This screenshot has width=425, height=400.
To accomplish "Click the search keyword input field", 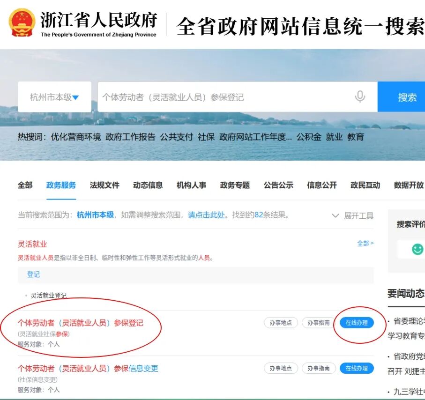I will (x=225, y=97).
